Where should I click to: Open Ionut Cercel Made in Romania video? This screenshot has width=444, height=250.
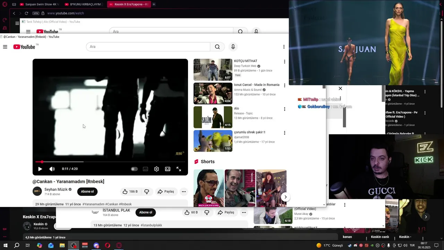click(x=213, y=93)
